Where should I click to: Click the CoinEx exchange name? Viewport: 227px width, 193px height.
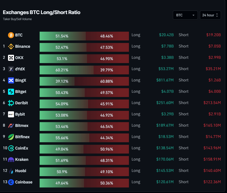tap(22, 148)
